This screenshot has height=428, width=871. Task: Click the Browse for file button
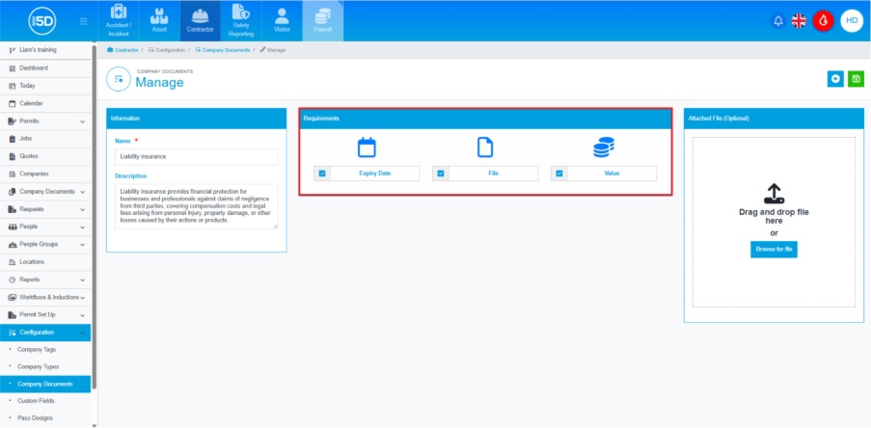(x=774, y=250)
